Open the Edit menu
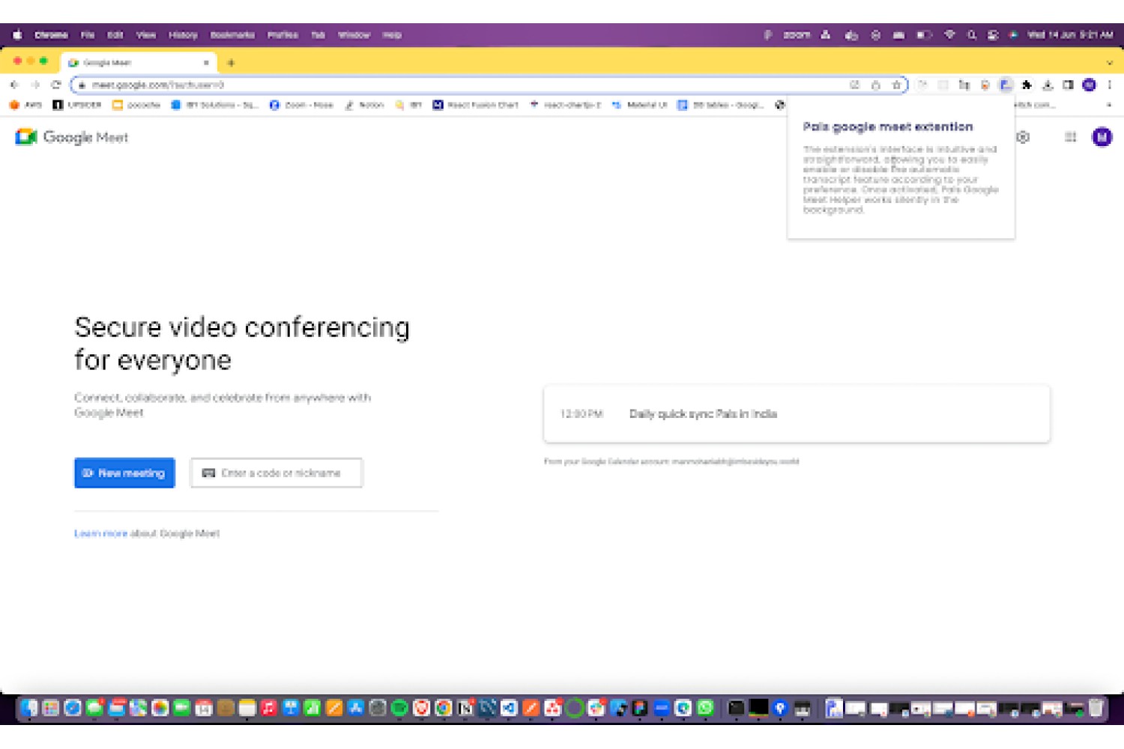1124x749 pixels. pos(115,35)
